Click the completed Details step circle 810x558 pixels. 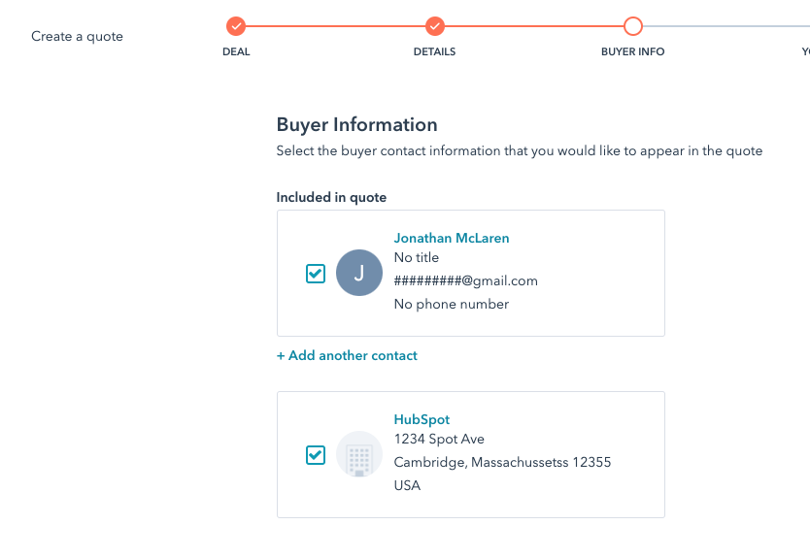click(434, 26)
